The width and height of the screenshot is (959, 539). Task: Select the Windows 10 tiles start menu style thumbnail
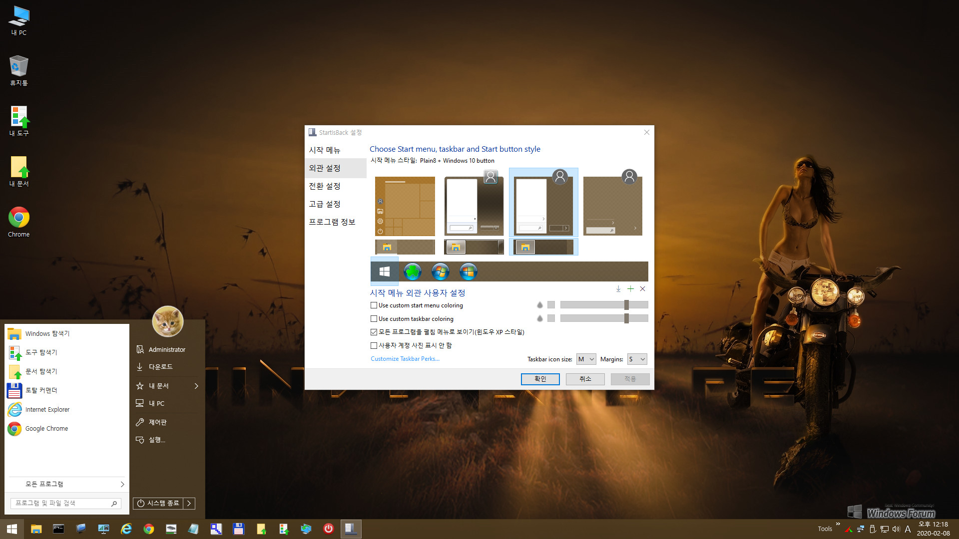tap(405, 206)
